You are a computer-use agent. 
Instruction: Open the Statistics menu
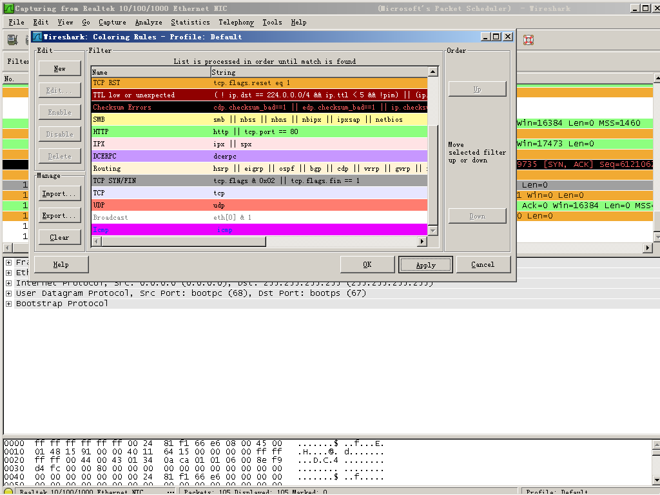tap(190, 23)
